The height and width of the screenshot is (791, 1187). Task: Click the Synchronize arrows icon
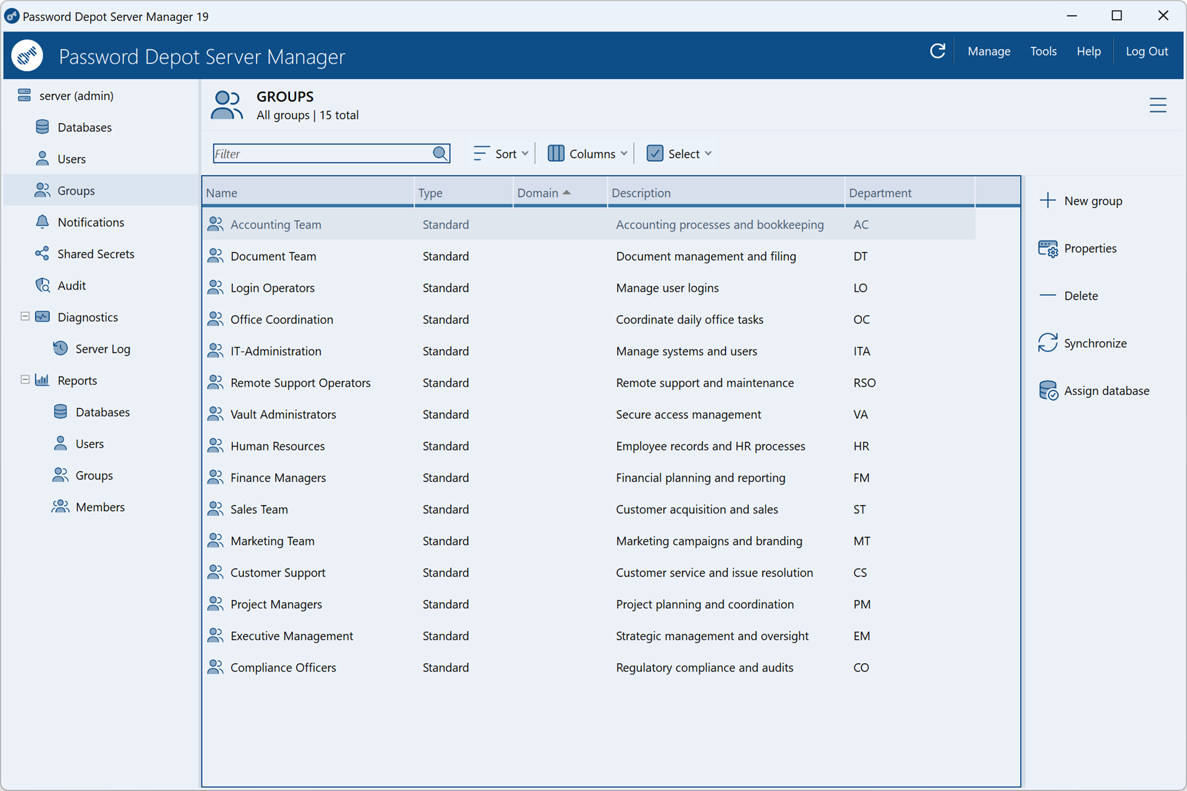point(1048,343)
